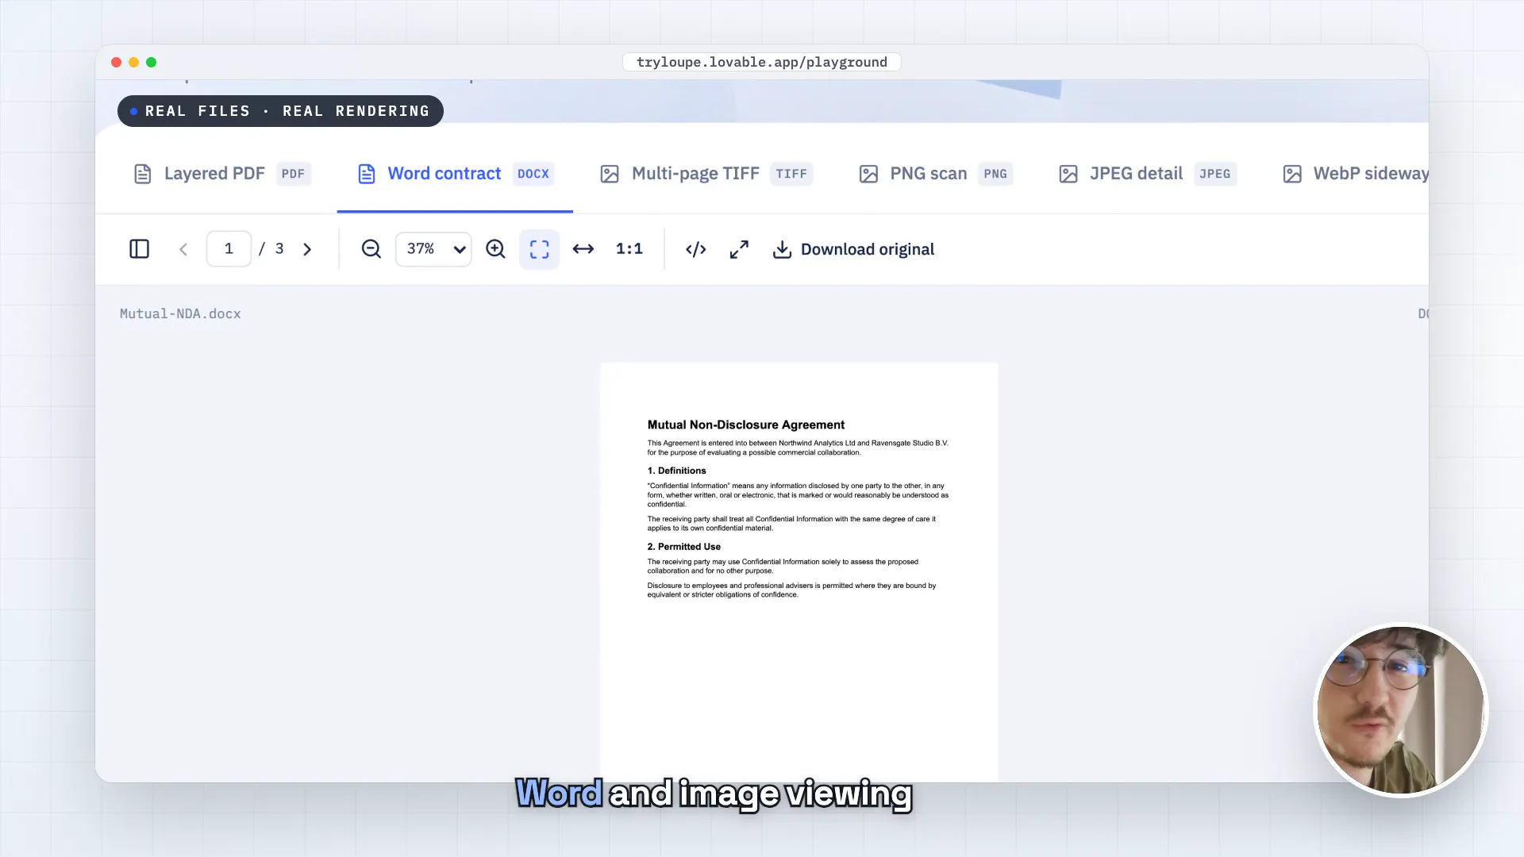Switch to the PNG scan tab
Viewport: 1524px width, 857px height.
935,174
